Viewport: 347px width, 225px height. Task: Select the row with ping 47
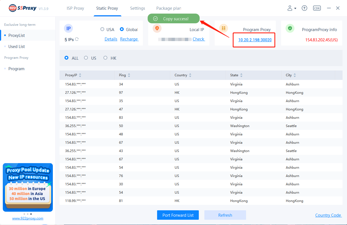click(x=201, y=109)
